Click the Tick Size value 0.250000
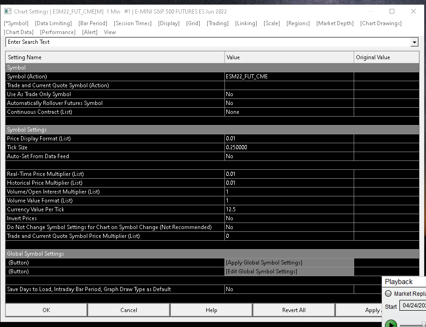This screenshot has height=327, width=426. [x=289, y=147]
